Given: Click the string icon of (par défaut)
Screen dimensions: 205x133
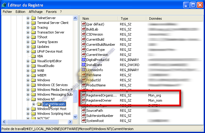Looking at the screenshot, I should coord(84,24).
